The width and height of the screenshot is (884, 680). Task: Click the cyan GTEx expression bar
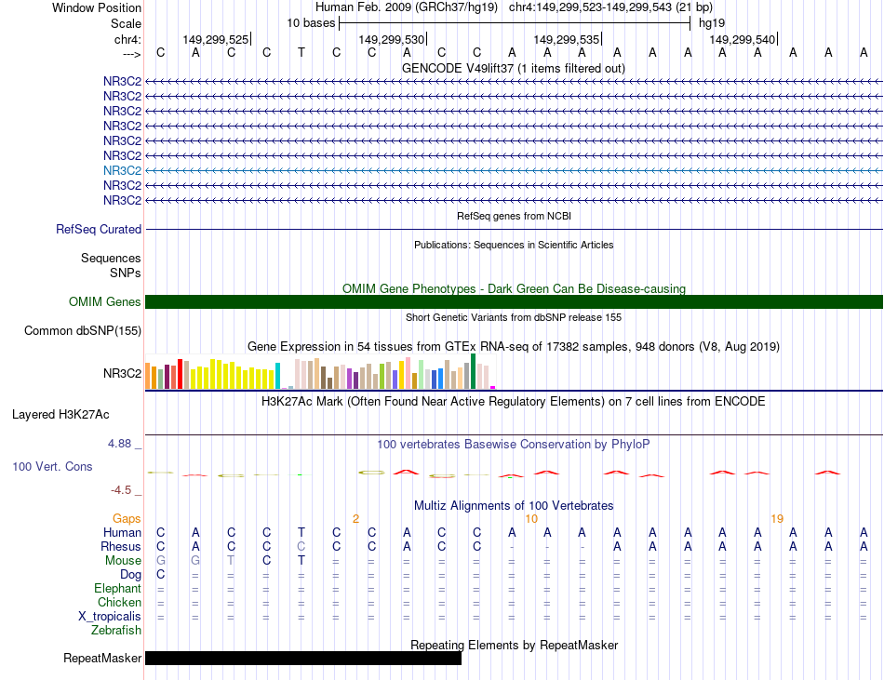tap(277, 376)
